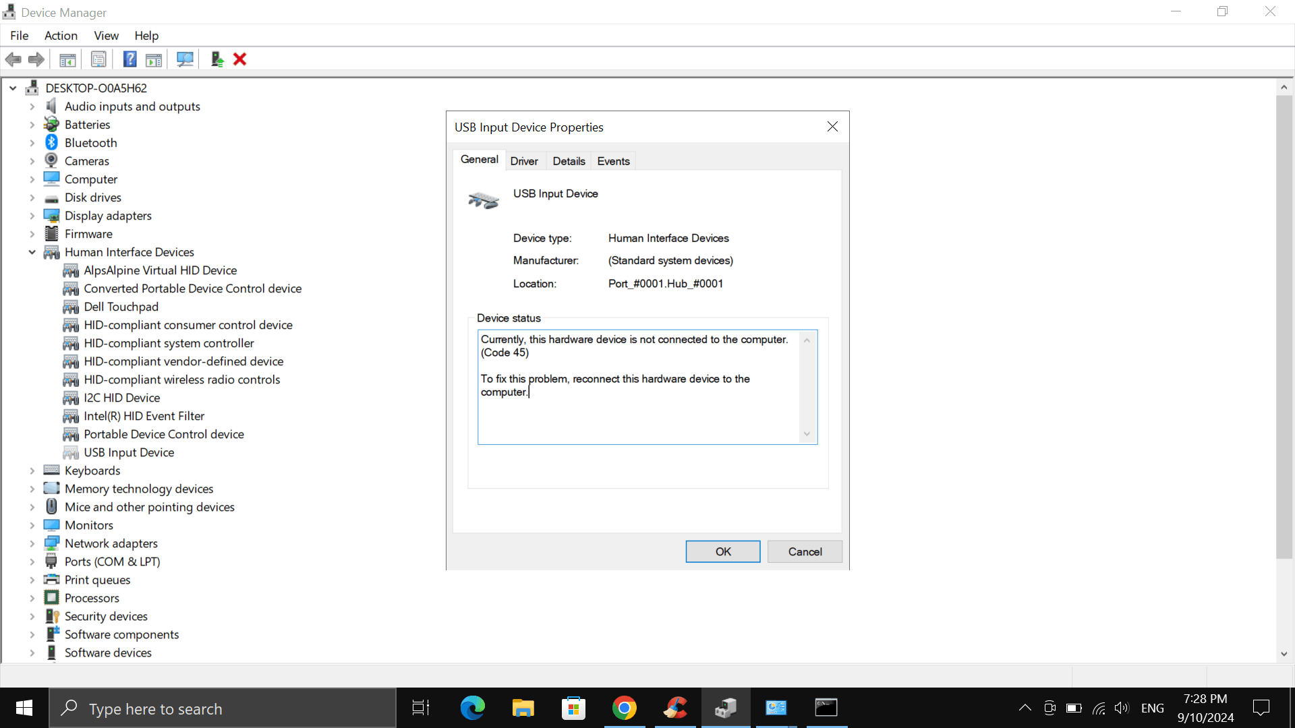Click the Cancel button
The width and height of the screenshot is (1295, 728).
pos(805,551)
